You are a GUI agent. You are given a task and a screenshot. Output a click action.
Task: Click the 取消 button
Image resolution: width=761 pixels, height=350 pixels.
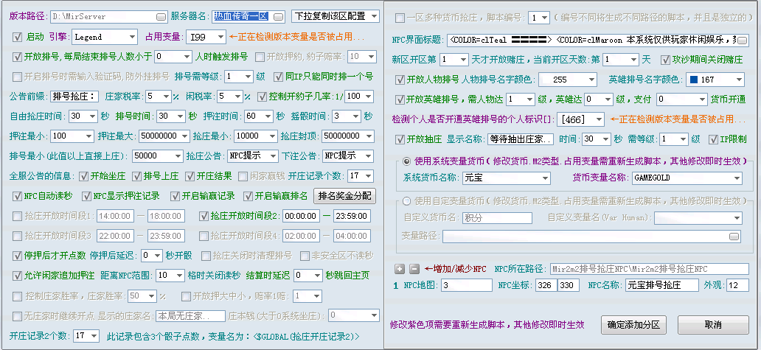(713, 325)
